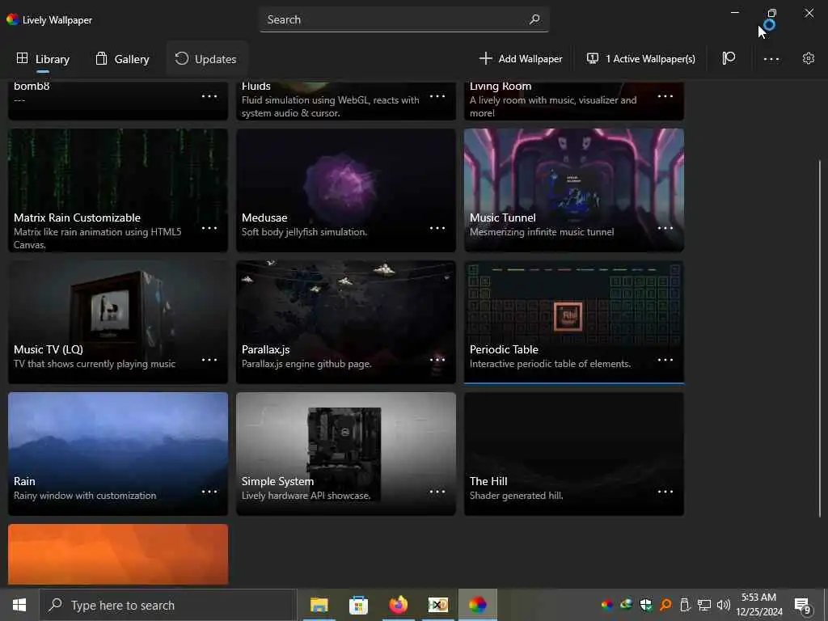Viewport: 828px width, 621px height.
Task: Open the Patreon support icon in toolbar
Action: point(729,58)
